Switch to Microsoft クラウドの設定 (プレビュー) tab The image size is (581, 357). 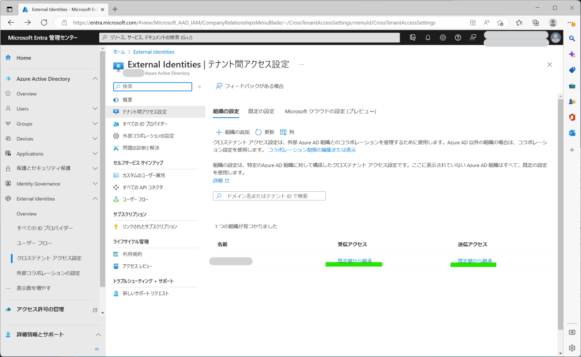[x=330, y=112]
